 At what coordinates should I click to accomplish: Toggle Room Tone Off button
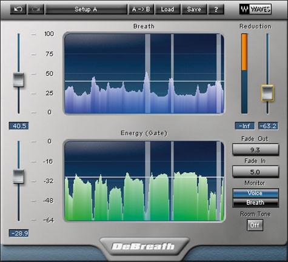coord(255,225)
